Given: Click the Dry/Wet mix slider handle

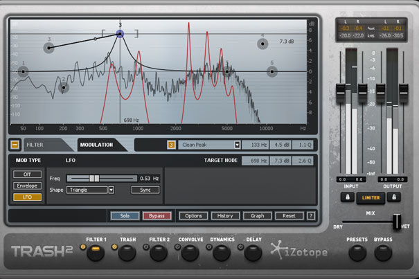Looking at the screenshot, I should pyautogui.click(x=397, y=222).
